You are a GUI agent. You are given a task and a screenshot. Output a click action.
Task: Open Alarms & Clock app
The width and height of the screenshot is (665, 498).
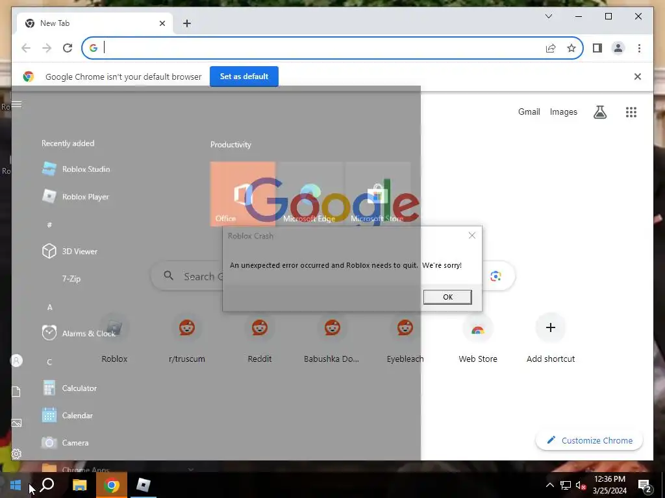click(79, 333)
